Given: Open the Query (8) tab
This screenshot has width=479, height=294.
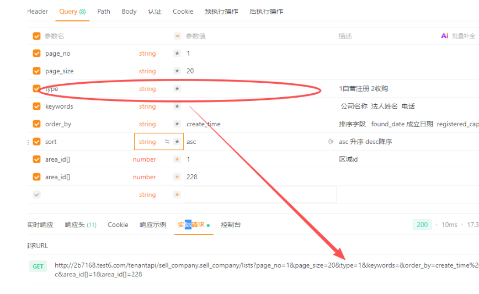Looking at the screenshot, I should (72, 12).
